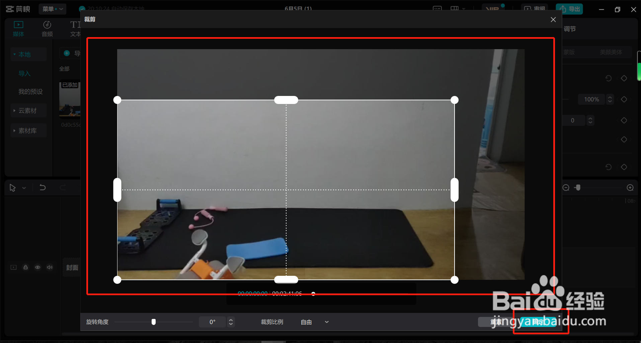Mute the track with speaker icon

(50, 267)
